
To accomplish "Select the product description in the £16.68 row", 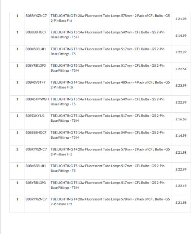I will (108, 118).
